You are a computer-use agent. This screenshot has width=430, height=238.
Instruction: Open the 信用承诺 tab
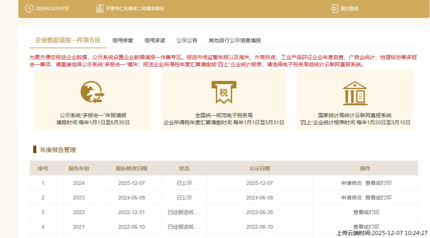[x=155, y=40]
